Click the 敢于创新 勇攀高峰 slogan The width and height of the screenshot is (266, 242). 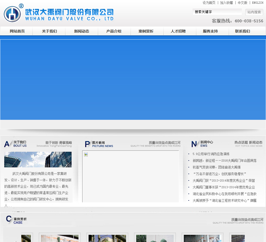point(59,142)
